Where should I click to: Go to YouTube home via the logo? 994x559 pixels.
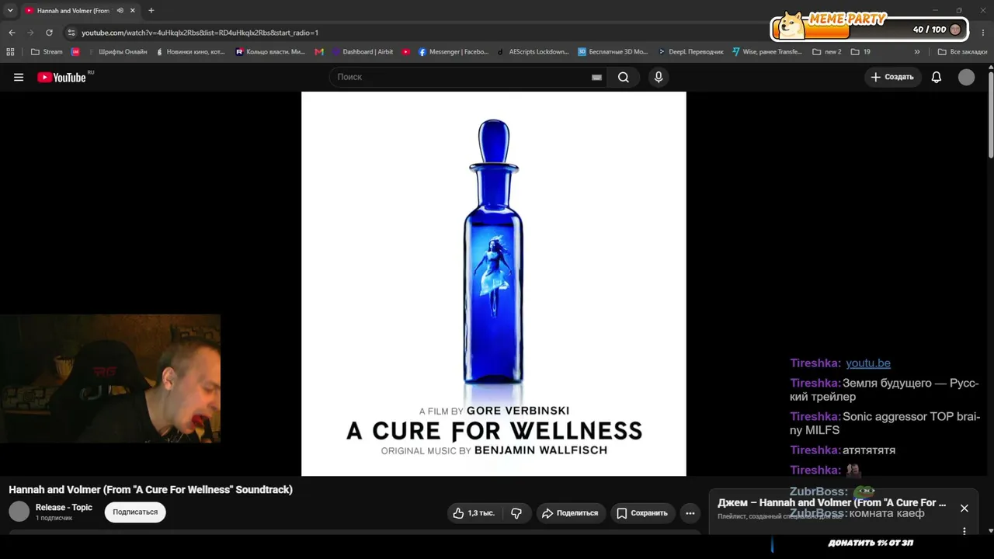point(61,77)
